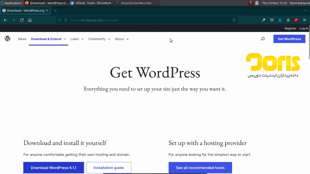Open the wrench developer tools icon
The image size is (310, 174).
tap(264, 20)
